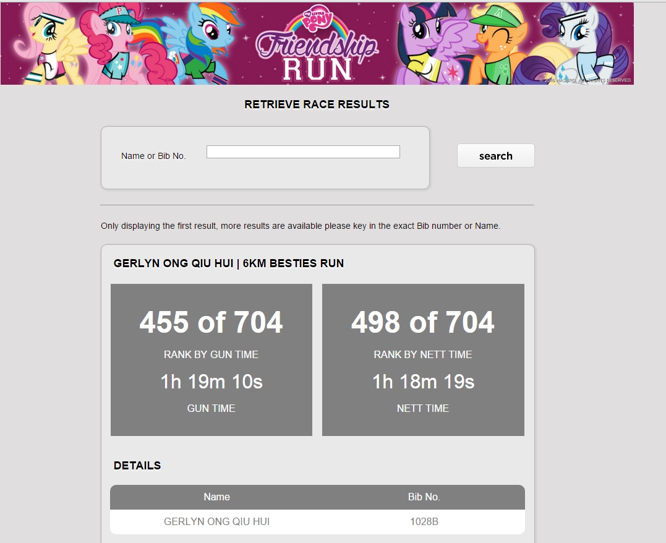Viewport: 666px width, 543px height.
Task: Click the 'Name or Bib No.' label
Action: [153, 156]
